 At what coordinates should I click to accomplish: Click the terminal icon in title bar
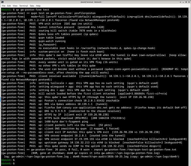tap(2, 2)
